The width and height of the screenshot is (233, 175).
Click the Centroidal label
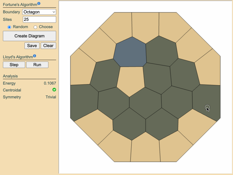point(12,90)
